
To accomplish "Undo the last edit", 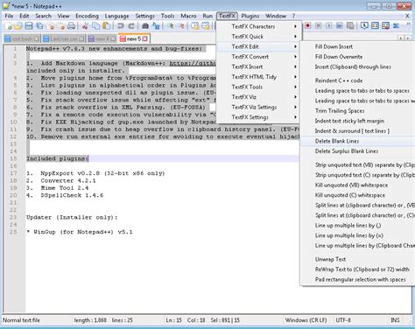I will (x=120, y=26).
